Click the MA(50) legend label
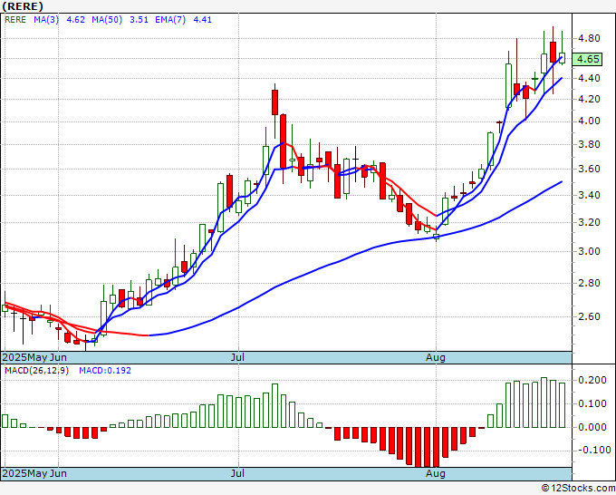 (x=107, y=20)
